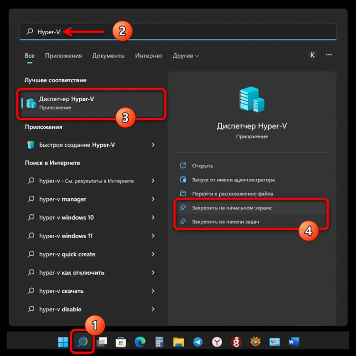
Task: Select the hyper-v См. результаты в Интернете suggestion
Action: tap(92, 181)
